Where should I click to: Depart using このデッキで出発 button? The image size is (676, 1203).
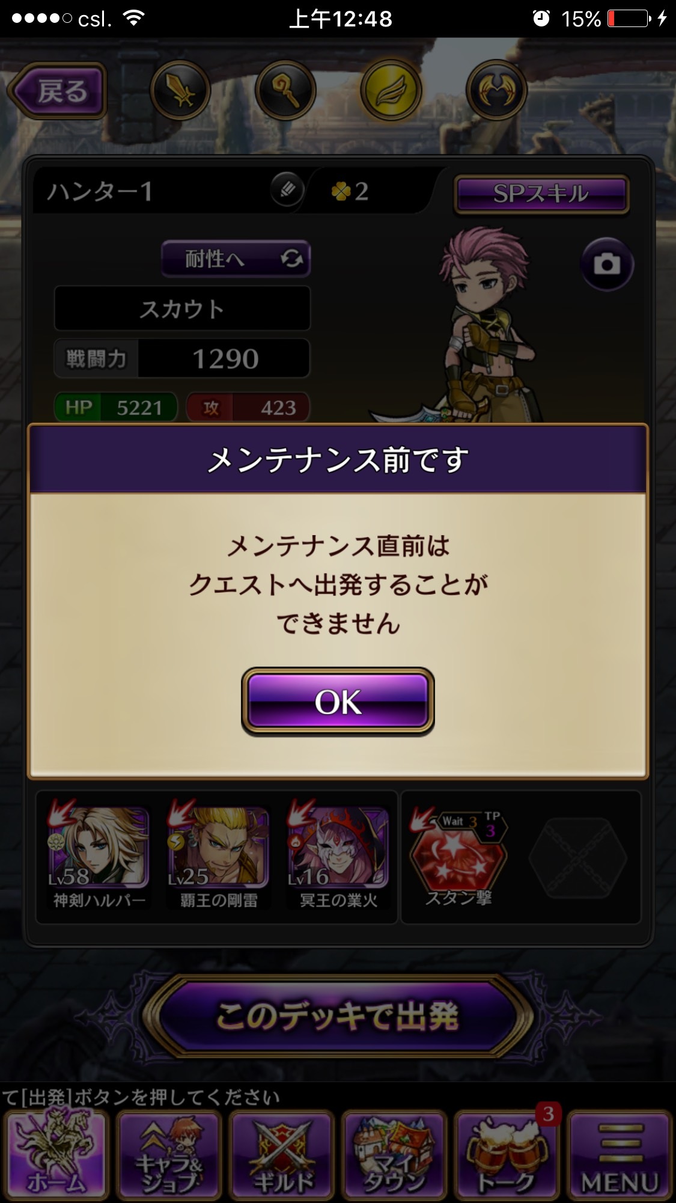(x=338, y=1016)
